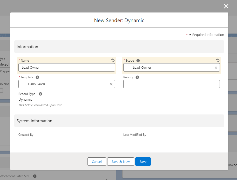Click Attachment Batch Size info icon
The width and height of the screenshot is (237, 180).
pos(35,176)
